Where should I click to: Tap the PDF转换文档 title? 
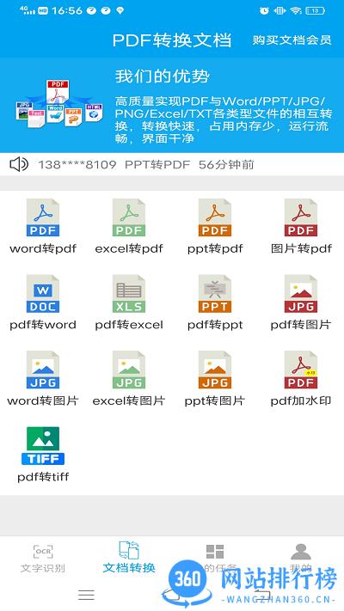coord(172,40)
